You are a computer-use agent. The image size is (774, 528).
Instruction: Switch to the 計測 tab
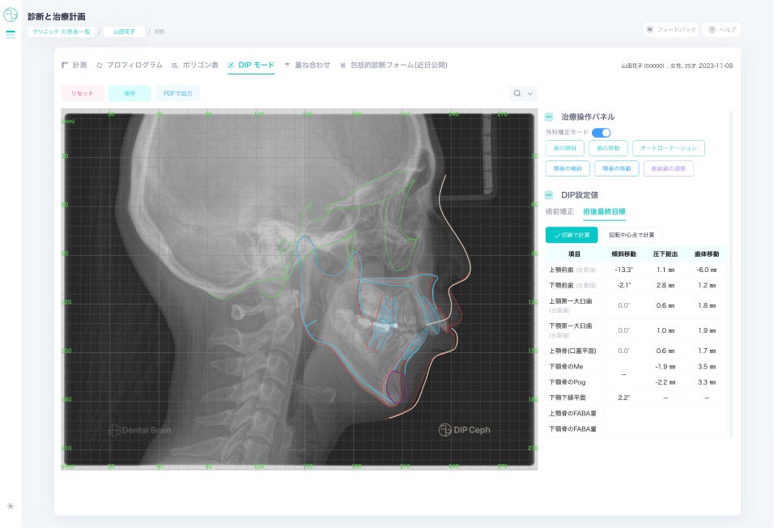(x=74, y=66)
